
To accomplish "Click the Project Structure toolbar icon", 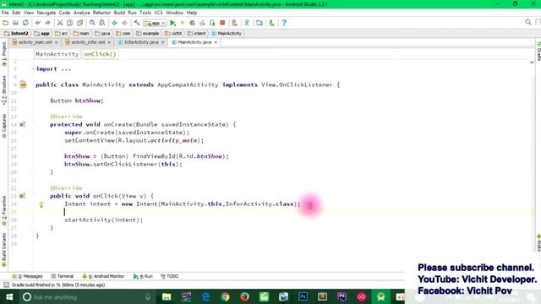I will (x=260, y=23).
